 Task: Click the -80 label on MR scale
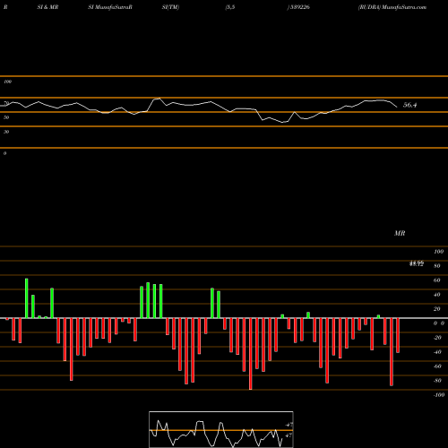point(437,381)
